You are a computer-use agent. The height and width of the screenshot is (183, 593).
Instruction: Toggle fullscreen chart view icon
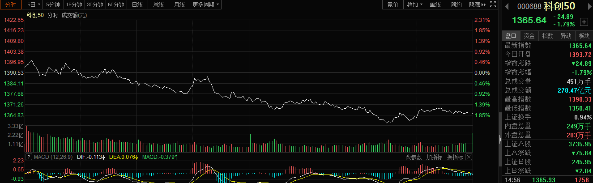493,4
